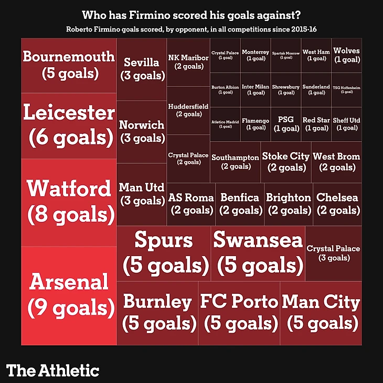Select Crystal Palace (3 goals) block
383x383 pixels.
click(x=333, y=253)
